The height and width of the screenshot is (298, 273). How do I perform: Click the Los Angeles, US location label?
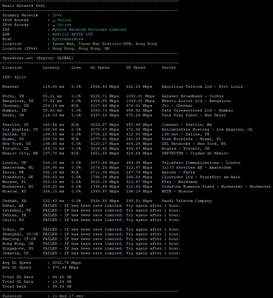point(20,129)
